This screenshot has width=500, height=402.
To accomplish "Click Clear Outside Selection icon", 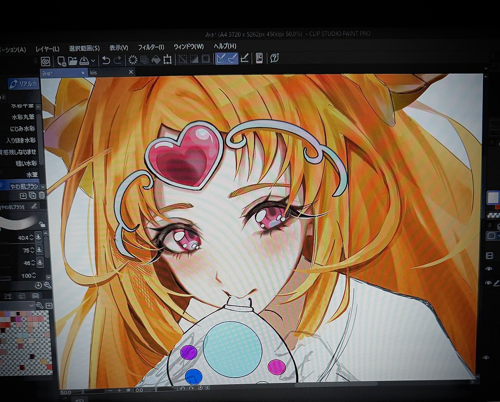I will pos(145,60).
